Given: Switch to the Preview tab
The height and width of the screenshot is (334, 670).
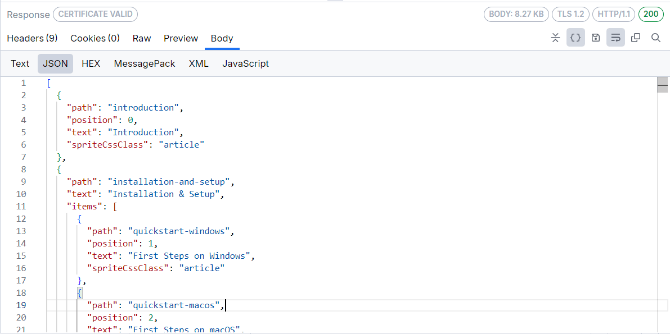Looking at the screenshot, I should [x=181, y=38].
